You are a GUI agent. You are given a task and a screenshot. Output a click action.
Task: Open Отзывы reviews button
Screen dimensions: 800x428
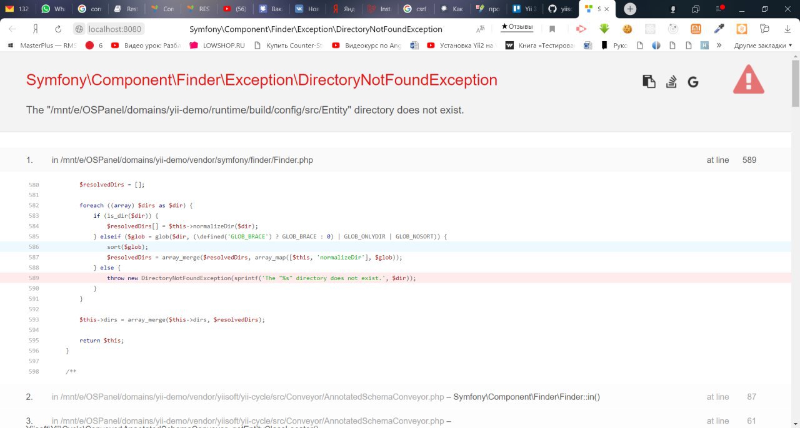[517, 27]
